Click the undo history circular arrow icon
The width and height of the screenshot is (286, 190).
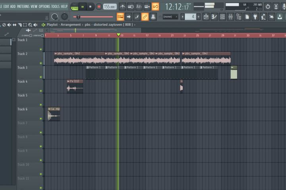pyautogui.click(x=268, y=7)
